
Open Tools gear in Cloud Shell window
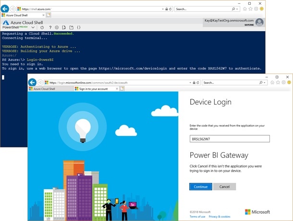tap(256, 9)
